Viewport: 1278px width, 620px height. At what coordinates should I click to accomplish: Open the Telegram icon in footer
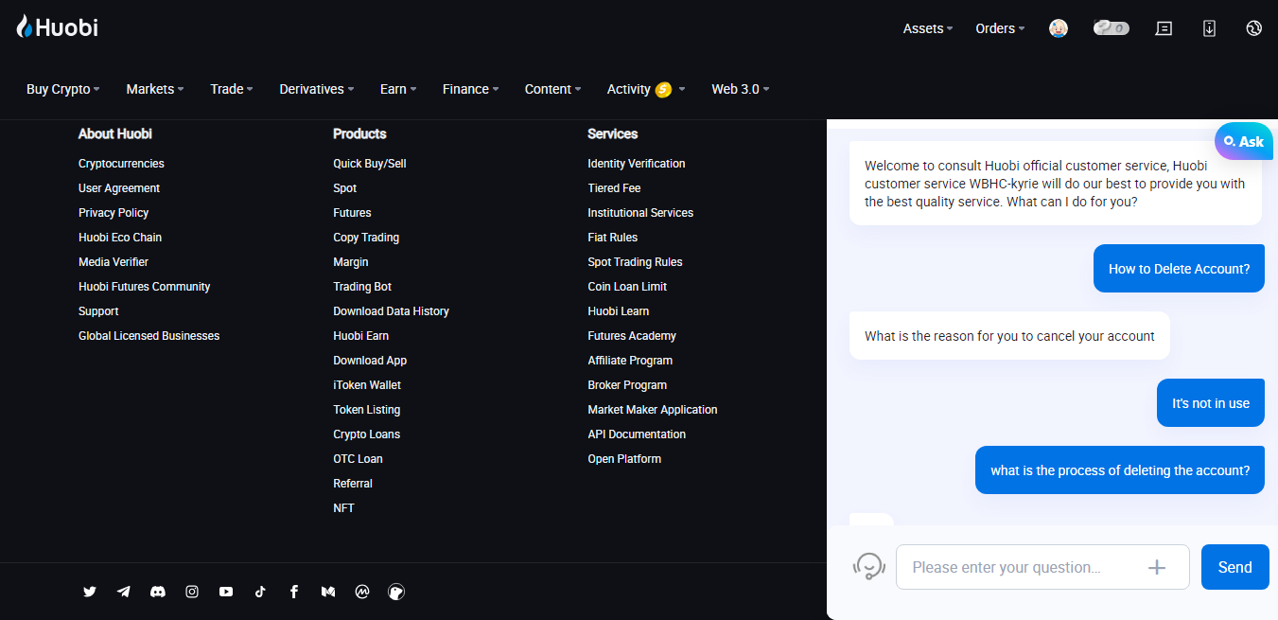124,592
